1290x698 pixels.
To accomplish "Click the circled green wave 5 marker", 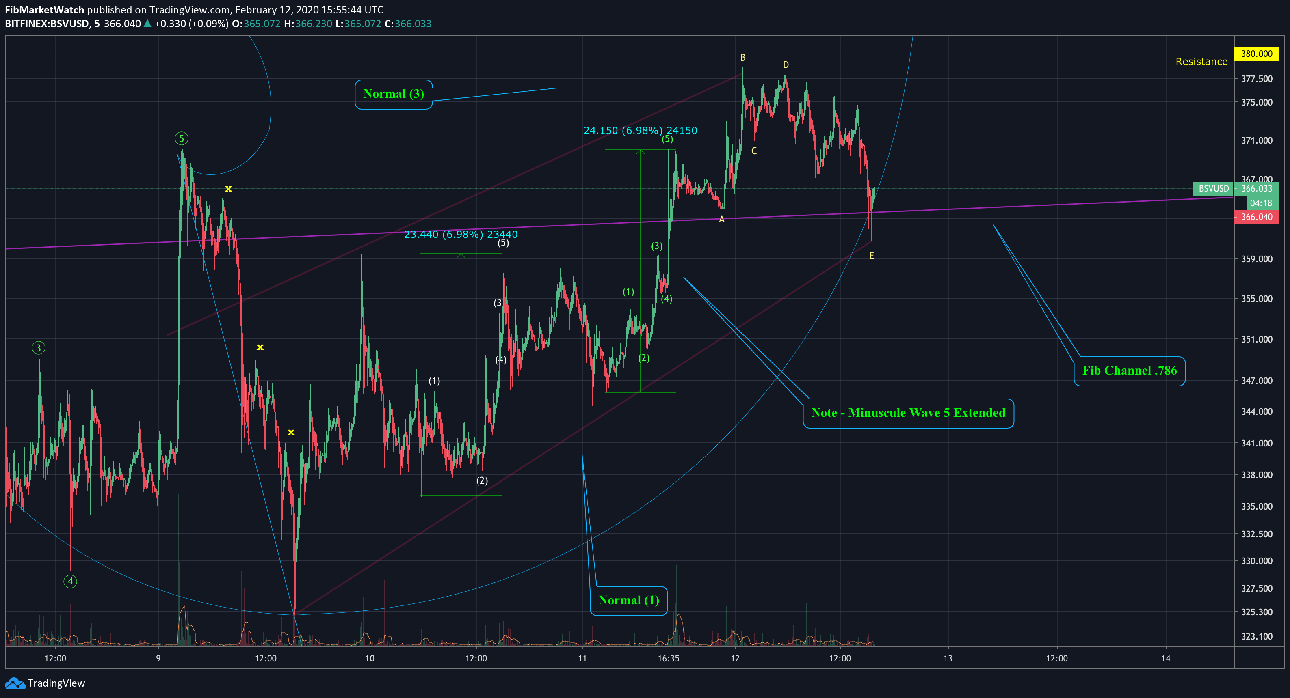I will 181,139.
